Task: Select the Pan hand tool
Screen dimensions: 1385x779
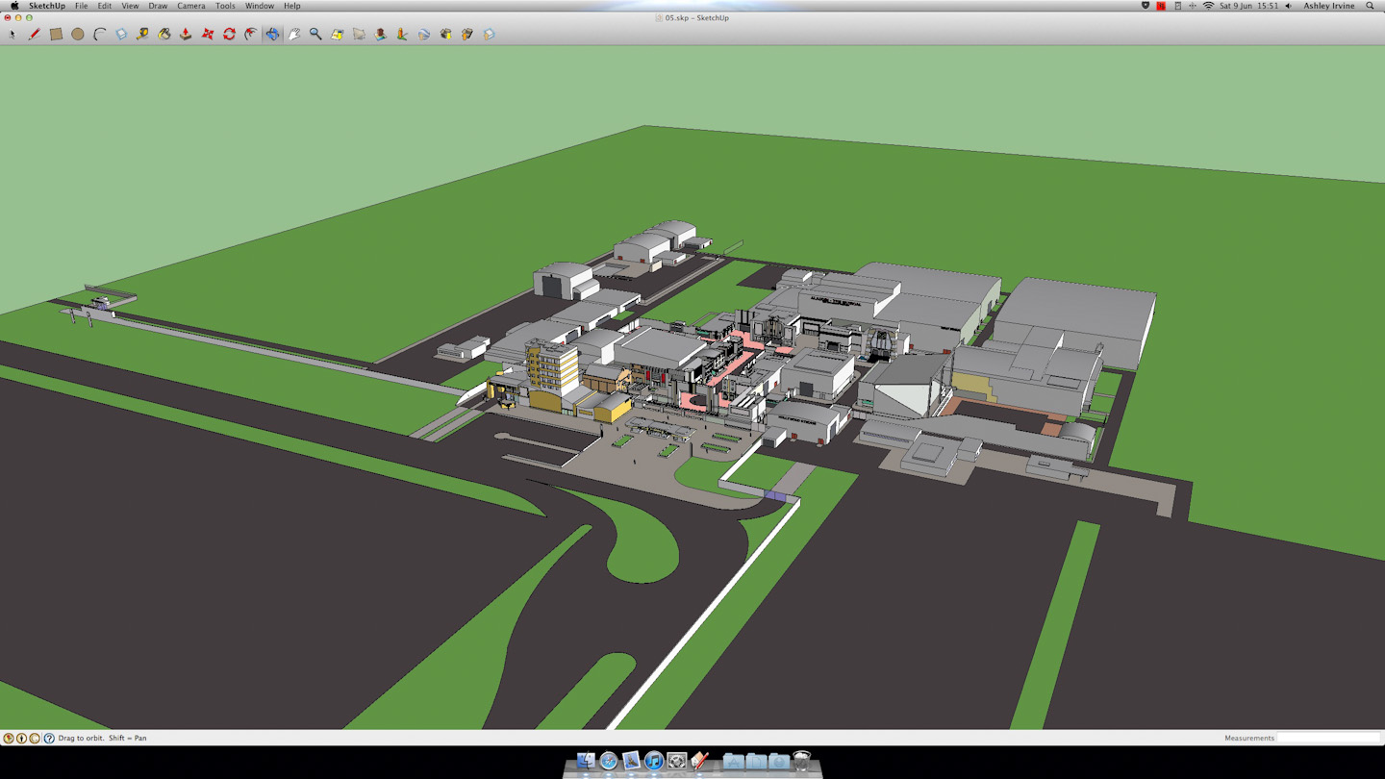Action: [x=294, y=34]
